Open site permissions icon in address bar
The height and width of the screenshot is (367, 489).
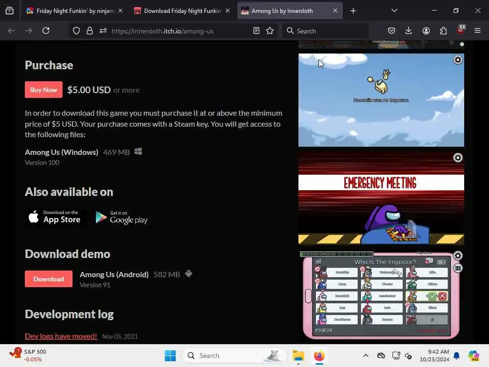pyautogui.click(x=103, y=31)
